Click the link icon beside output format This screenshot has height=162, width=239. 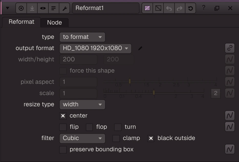(x=230, y=48)
